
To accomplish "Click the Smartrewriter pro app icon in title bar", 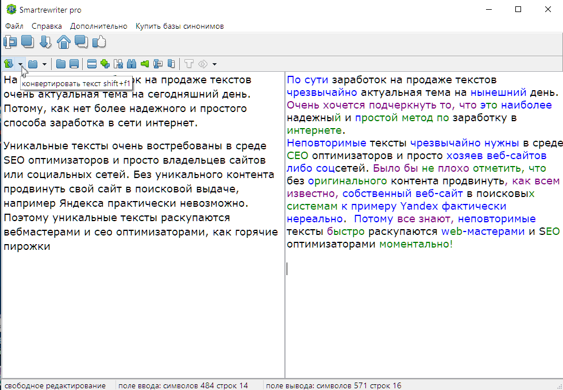I will click(x=11, y=9).
